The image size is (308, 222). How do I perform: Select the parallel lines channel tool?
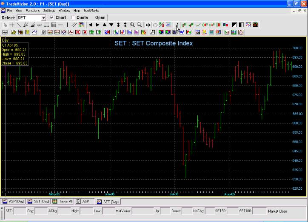[74, 25]
